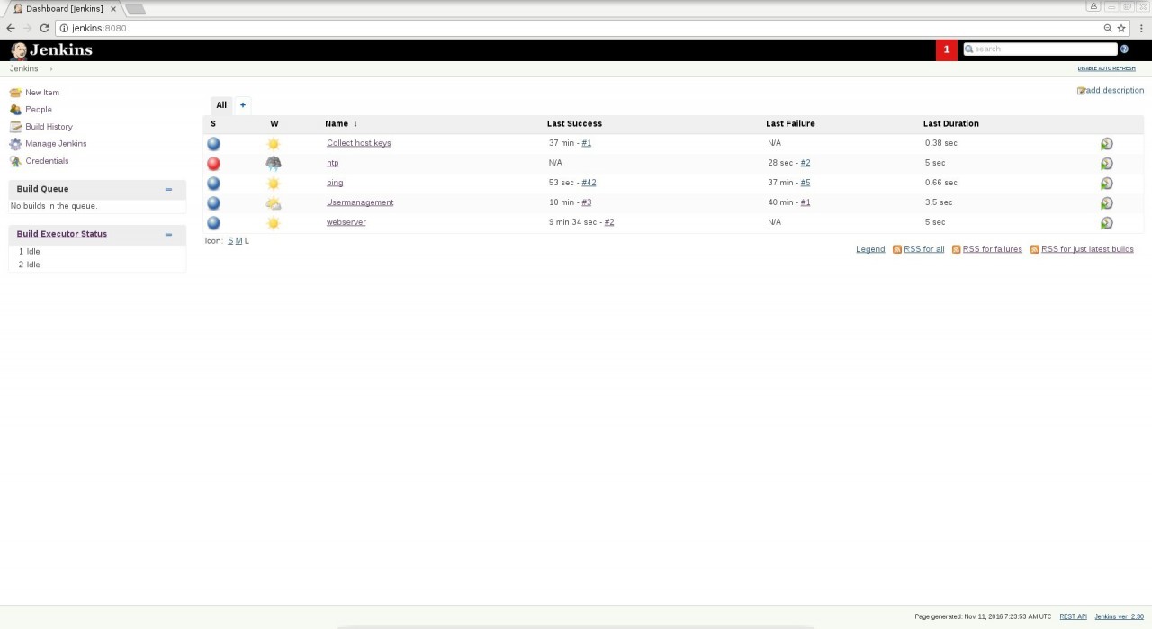Click blue status ball for Collect host keys
This screenshot has height=629, width=1152.
(213, 143)
